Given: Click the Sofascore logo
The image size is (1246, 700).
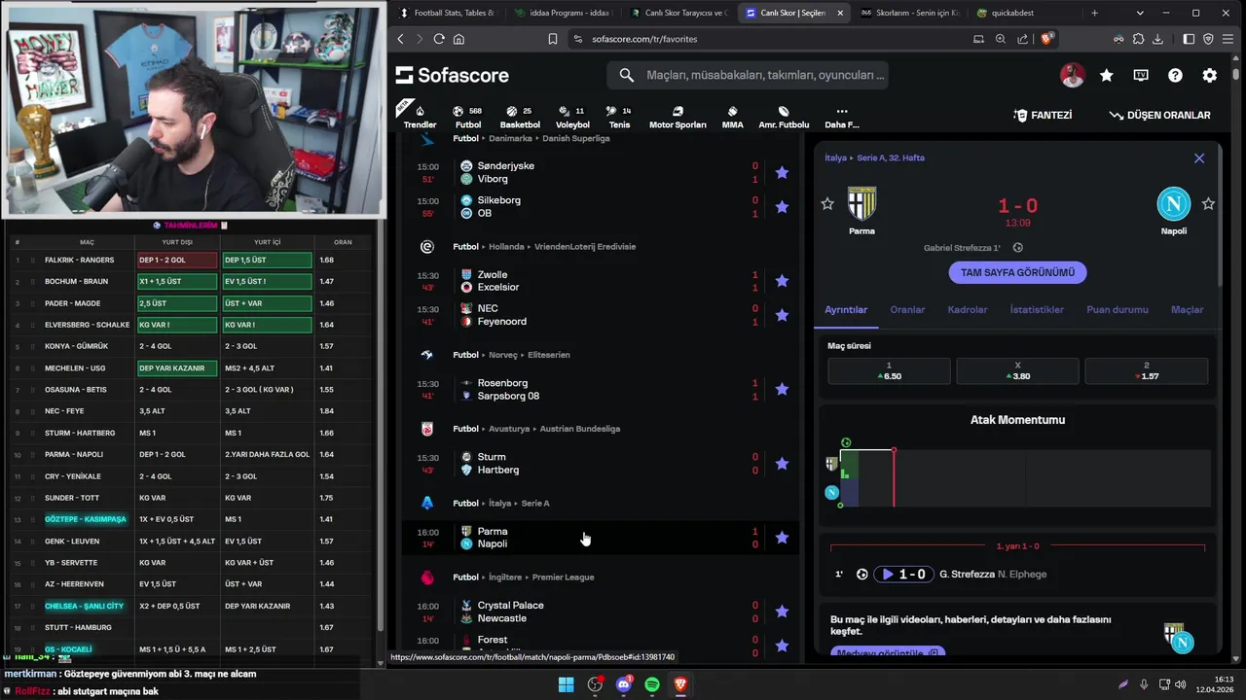Looking at the screenshot, I should 453,75.
